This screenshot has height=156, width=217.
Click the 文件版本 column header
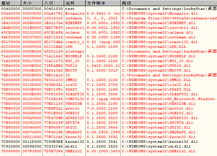103,3
